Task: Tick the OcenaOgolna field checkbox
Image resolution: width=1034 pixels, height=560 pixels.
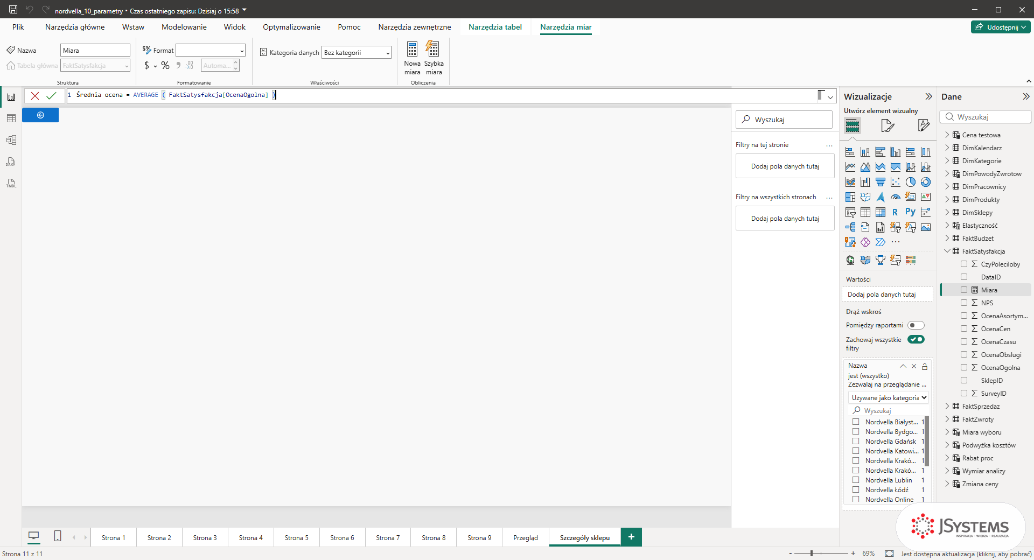Action: pyautogui.click(x=964, y=368)
